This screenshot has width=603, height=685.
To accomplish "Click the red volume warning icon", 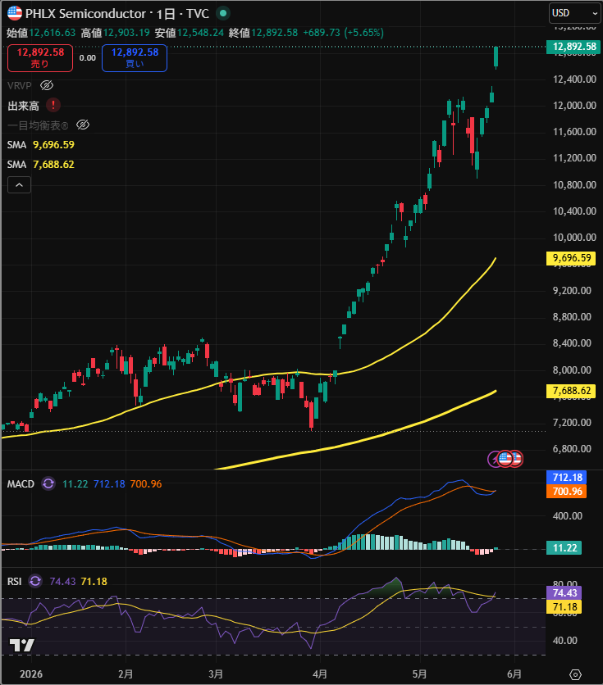I will point(53,105).
